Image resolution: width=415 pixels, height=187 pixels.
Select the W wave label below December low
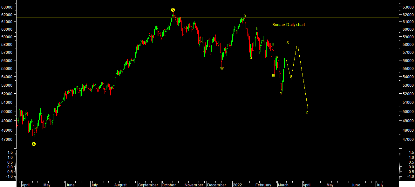pos(222,68)
